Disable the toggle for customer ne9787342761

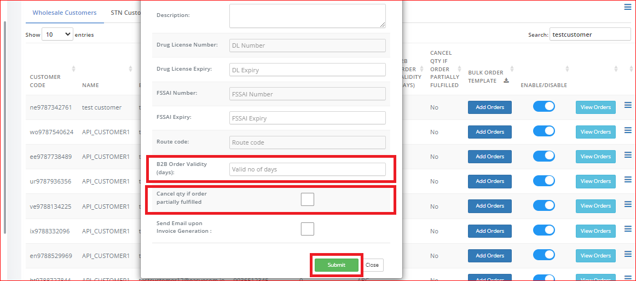pos(544,106)
